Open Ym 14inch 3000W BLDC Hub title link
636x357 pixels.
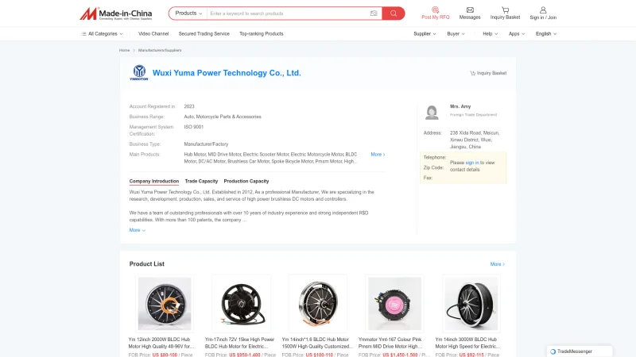(x=467, y=343)
